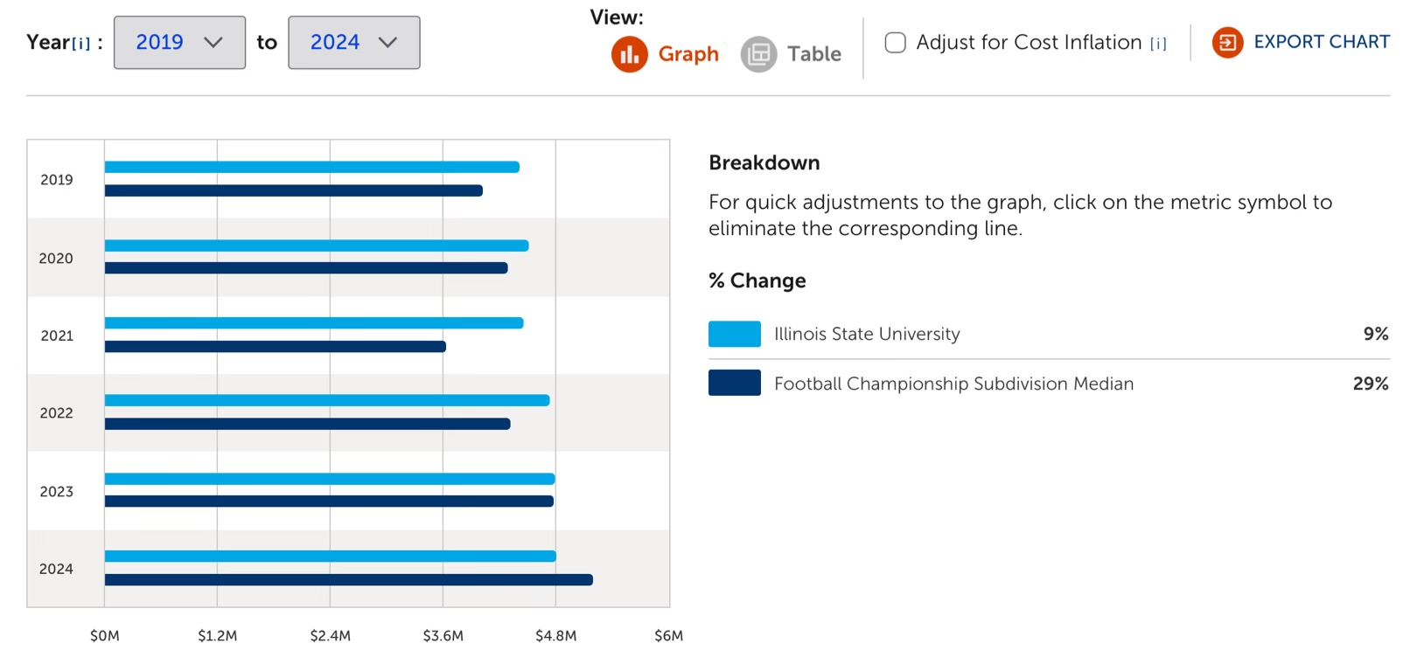Click the info icon after Cost Inflation
This screenshot has width=1417, height=671.
tap(1158, 44)
